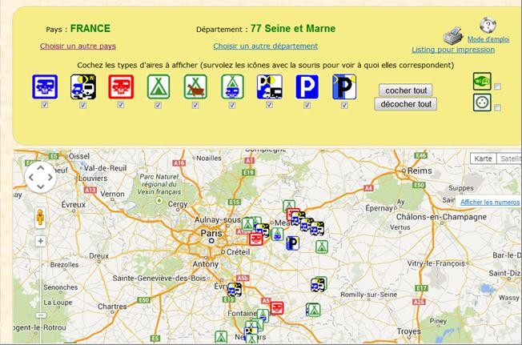Click the first green tent camping icon
This screenshot has height=345, width=522.
pos(159,87)
